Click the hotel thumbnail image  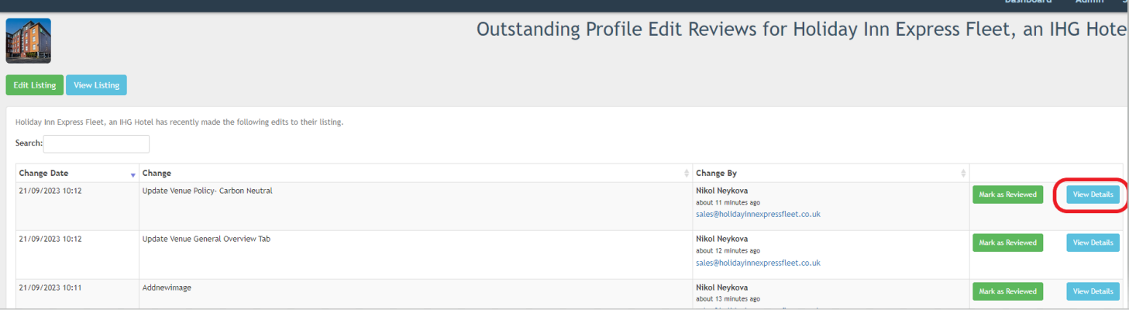click(x=29, y=41)
